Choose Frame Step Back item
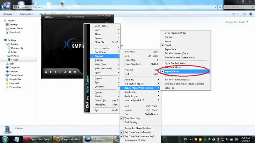Screen dimensions: 255x143 pos(140,64)
